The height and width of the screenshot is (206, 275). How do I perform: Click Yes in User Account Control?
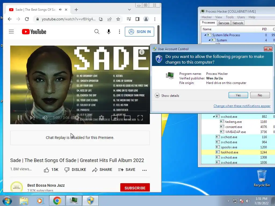(238, 95)
